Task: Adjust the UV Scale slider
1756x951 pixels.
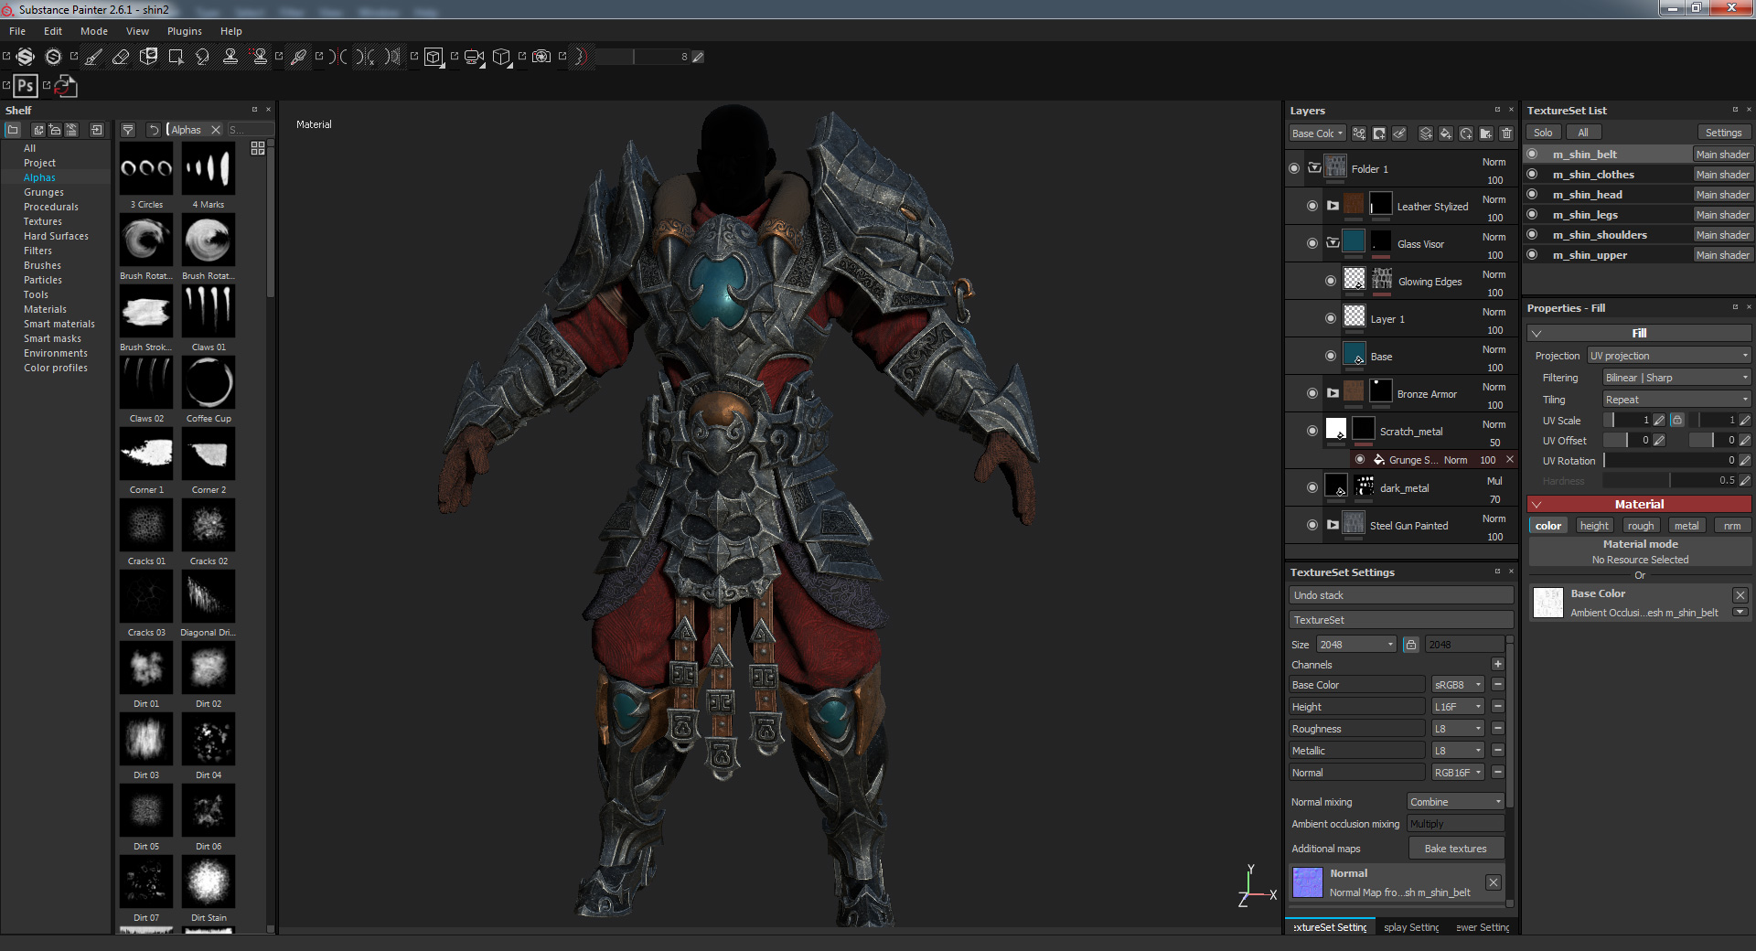Action: click(1626, 421)
